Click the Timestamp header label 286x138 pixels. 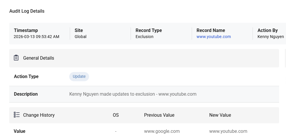[26, 30]
